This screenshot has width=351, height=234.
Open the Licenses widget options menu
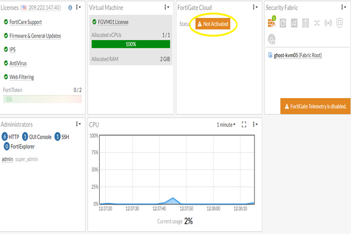point(78,8)
